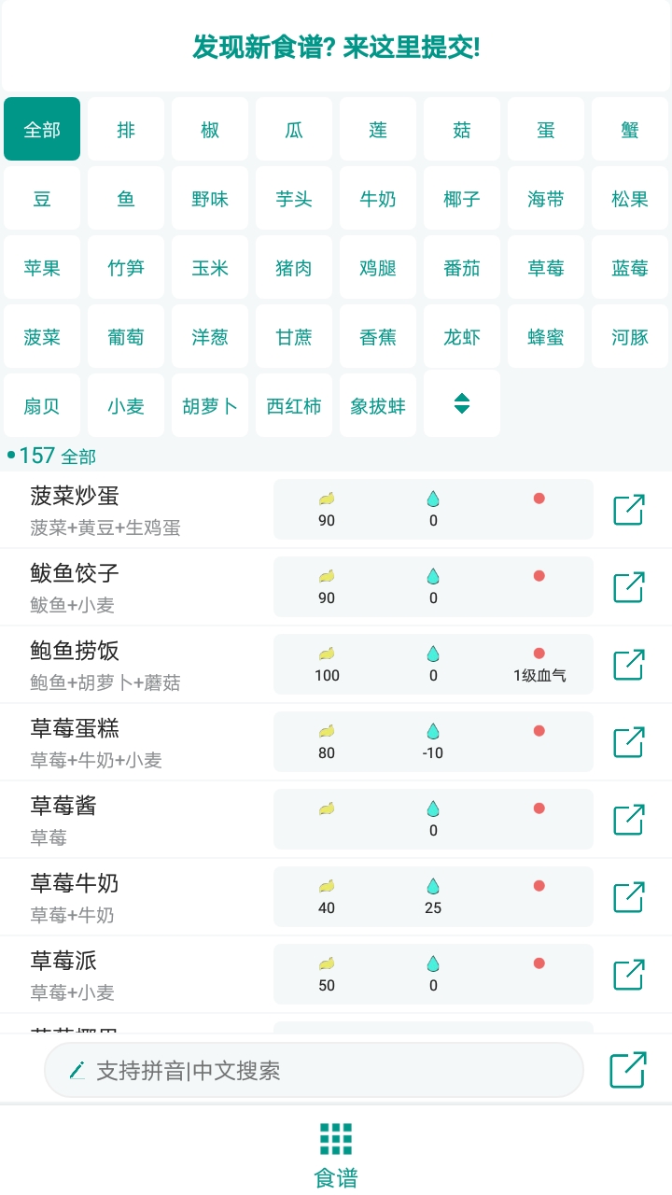Tap the 发现新食谱 submit banner
Image resolution: width=672 pixels, height=1195 pixels.
pos(336,47)
